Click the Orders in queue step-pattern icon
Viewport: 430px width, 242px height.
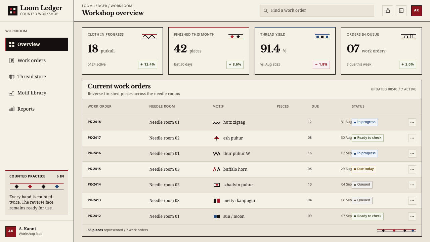tap(408, 36)
